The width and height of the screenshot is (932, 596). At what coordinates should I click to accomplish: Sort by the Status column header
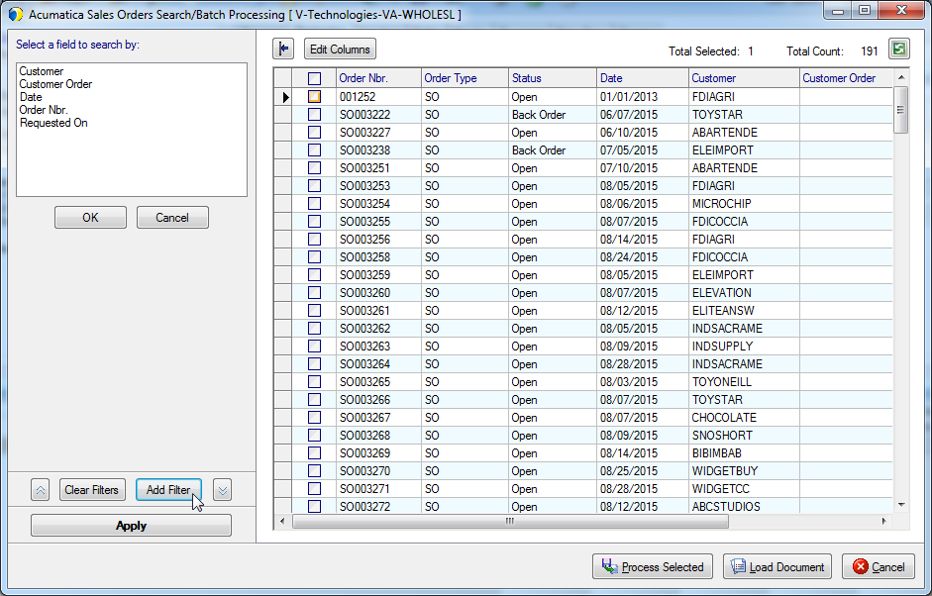point(553,78)
